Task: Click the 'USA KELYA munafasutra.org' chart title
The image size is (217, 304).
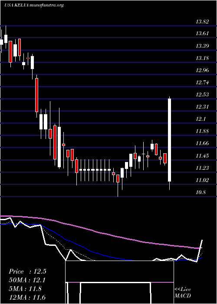Action: pyautogui.click(x=34, y=5)
